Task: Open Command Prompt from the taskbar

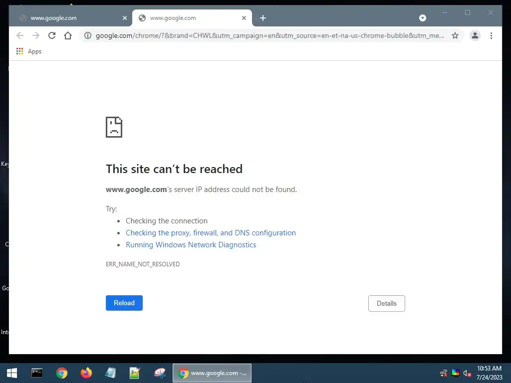Action: click(37, 373)
